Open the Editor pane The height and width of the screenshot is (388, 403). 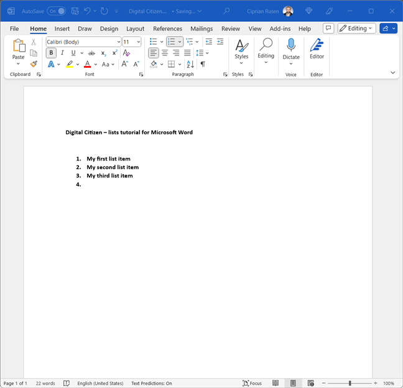[317, 48]
